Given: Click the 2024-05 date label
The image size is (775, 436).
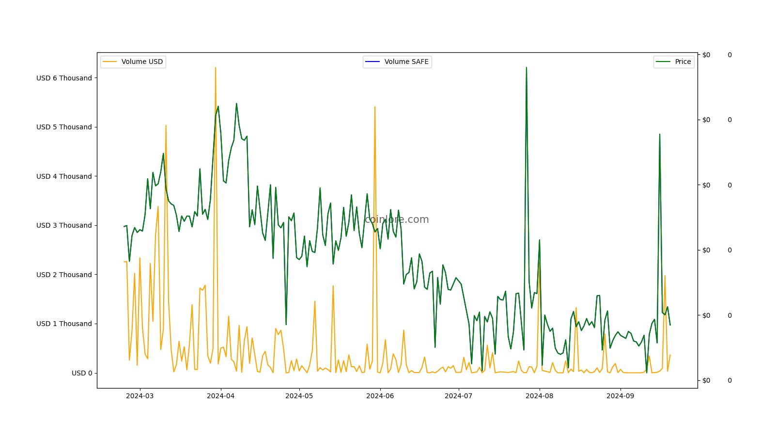Looking at the screenshot, I should (299, 396).
